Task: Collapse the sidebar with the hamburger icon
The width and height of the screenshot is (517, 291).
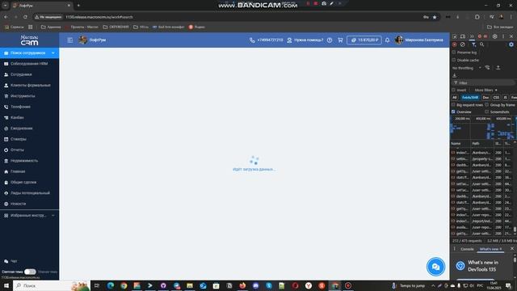Action: click(x=70, y=40)
